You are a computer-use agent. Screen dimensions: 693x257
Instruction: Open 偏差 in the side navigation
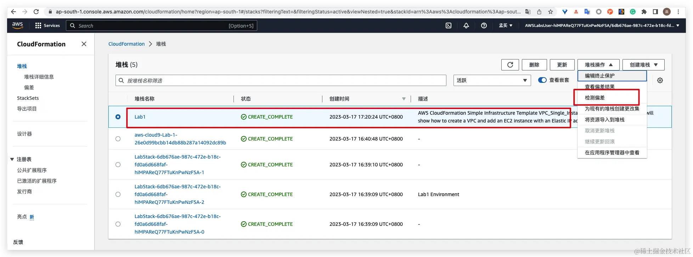coord(29,87)
